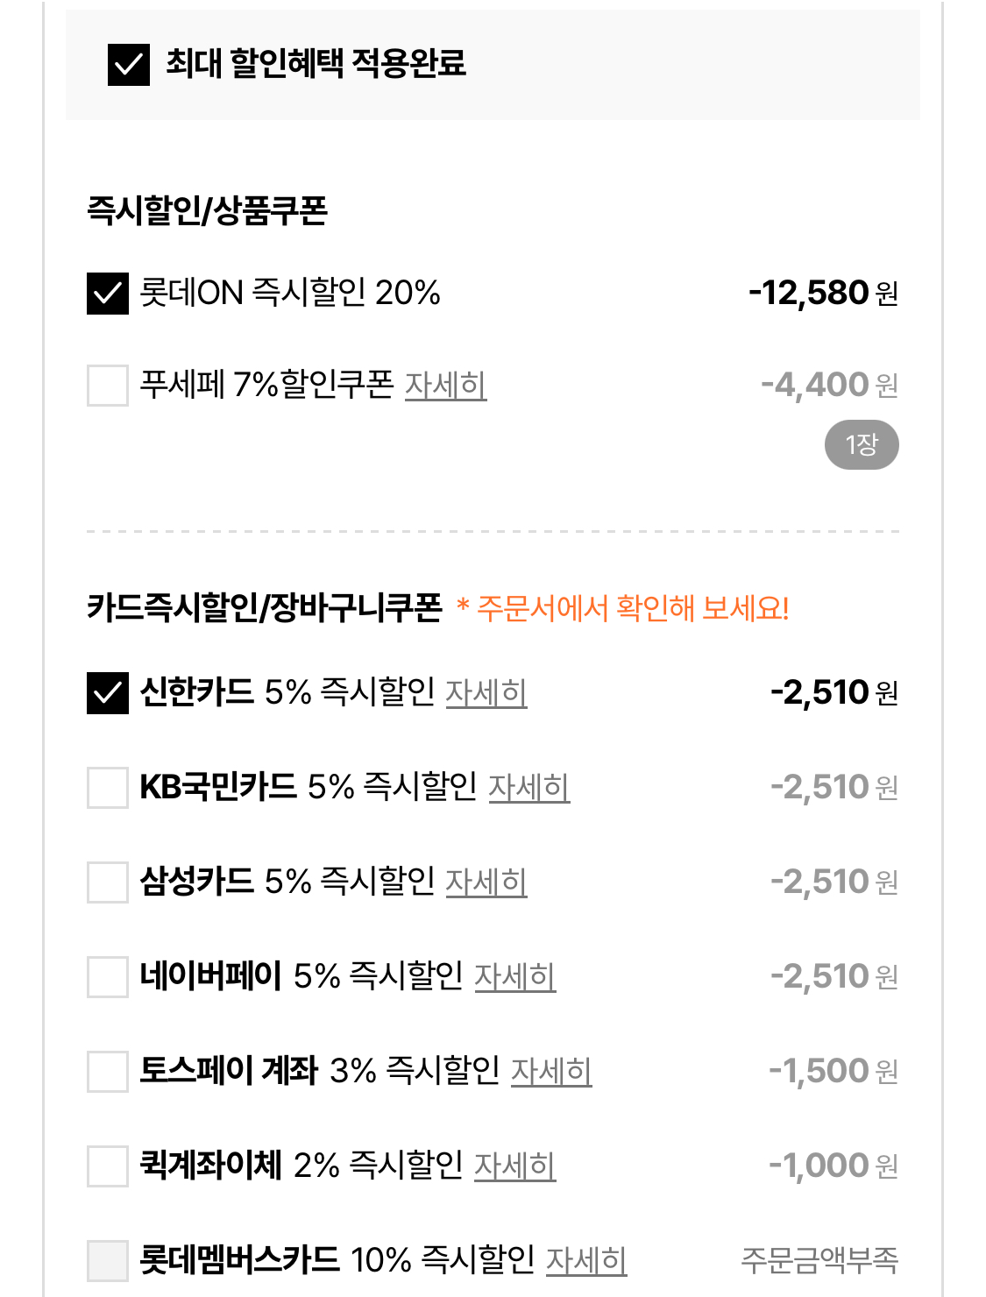Check the 네이버페이 5% 즉시할인 box
Viewport: 986px width, 1297px height.
point(108,977)
